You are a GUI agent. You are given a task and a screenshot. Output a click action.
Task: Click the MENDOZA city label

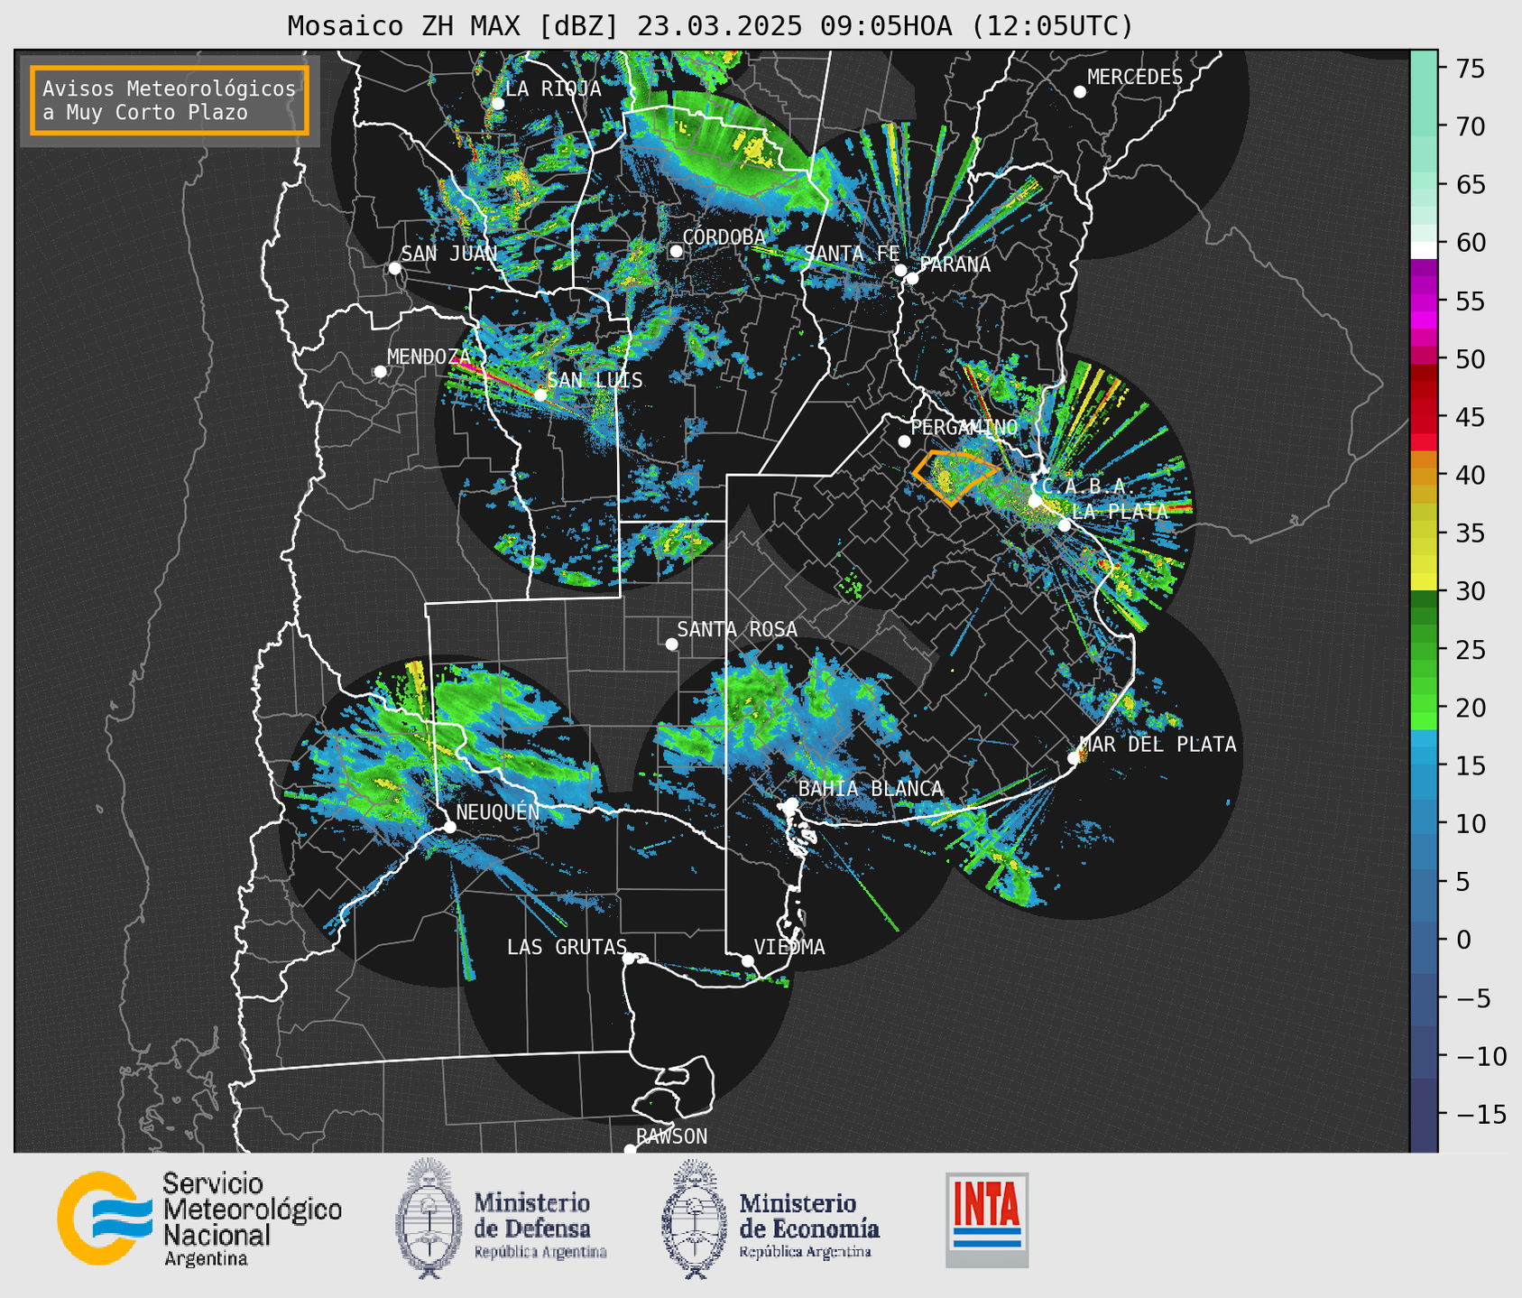429,357
